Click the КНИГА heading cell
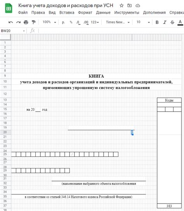184x211 pixels. pos(96,76)
